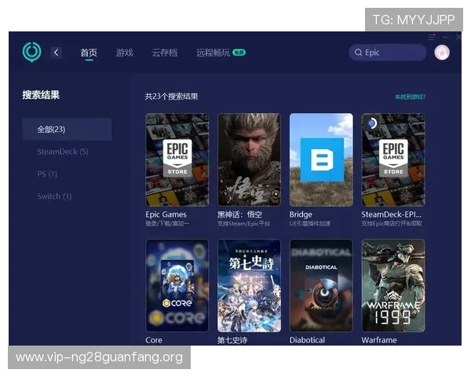Open the user avatar profile
The width and height of the screenshot is (471, 377).
tap(441, 53)
